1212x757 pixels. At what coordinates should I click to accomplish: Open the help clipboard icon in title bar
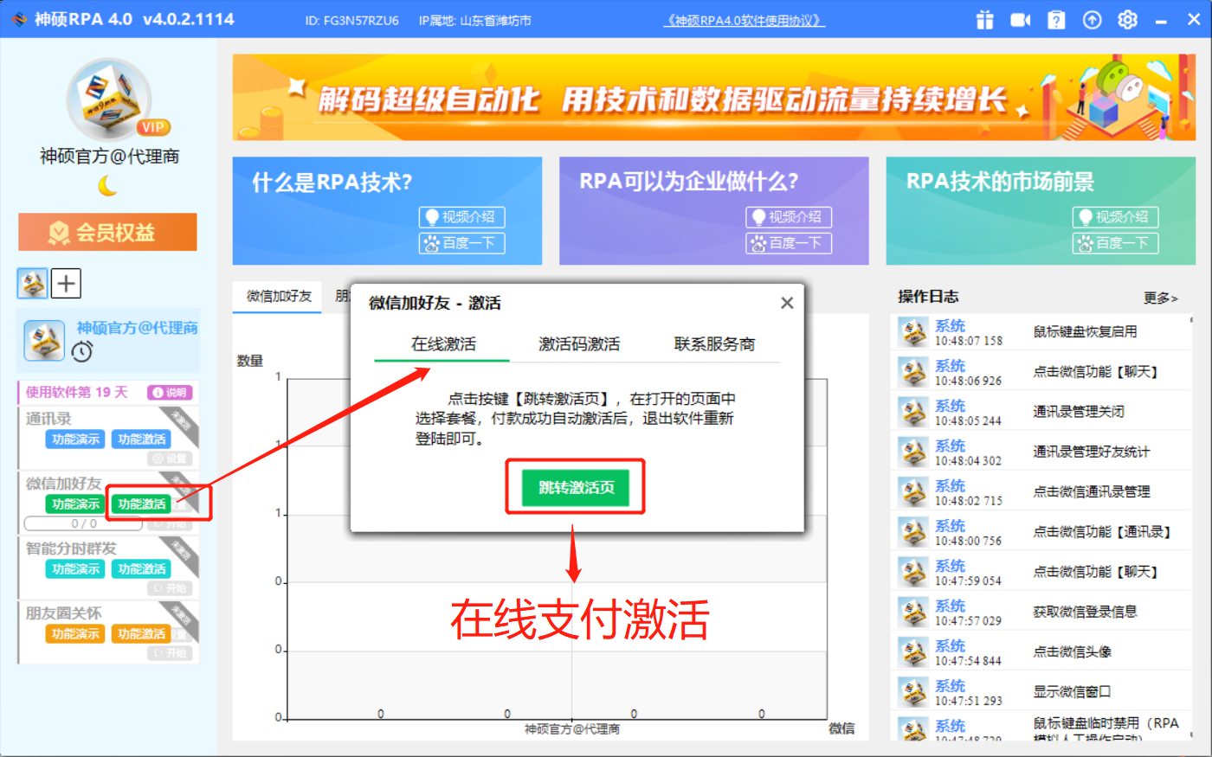coord(1056,19)
